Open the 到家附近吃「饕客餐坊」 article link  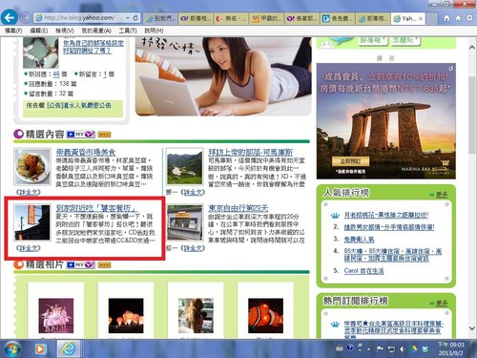(96, 208)
